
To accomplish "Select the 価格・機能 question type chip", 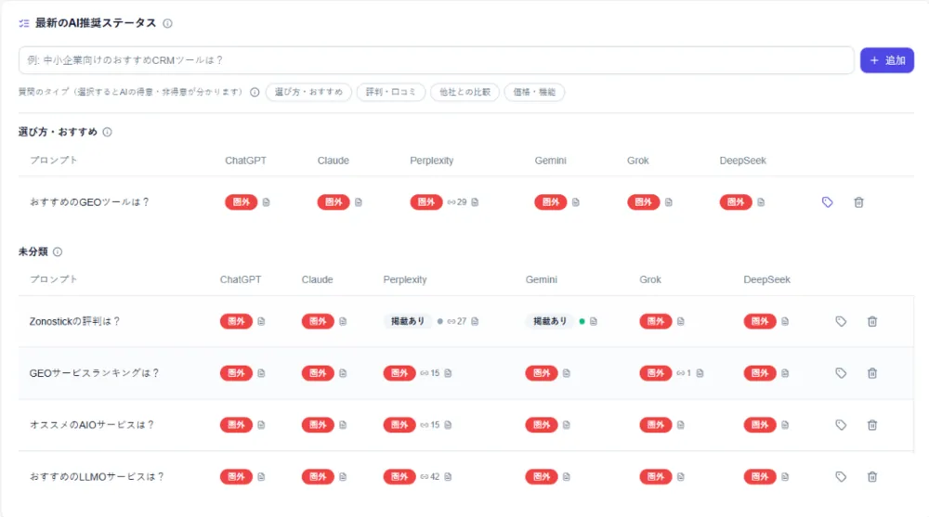I will pos(534,92).
